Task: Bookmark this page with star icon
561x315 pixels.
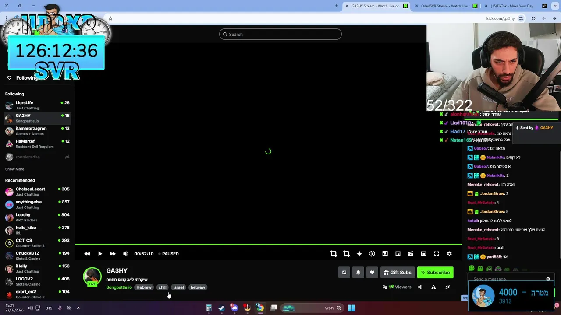Action: [x=110, y=18]
